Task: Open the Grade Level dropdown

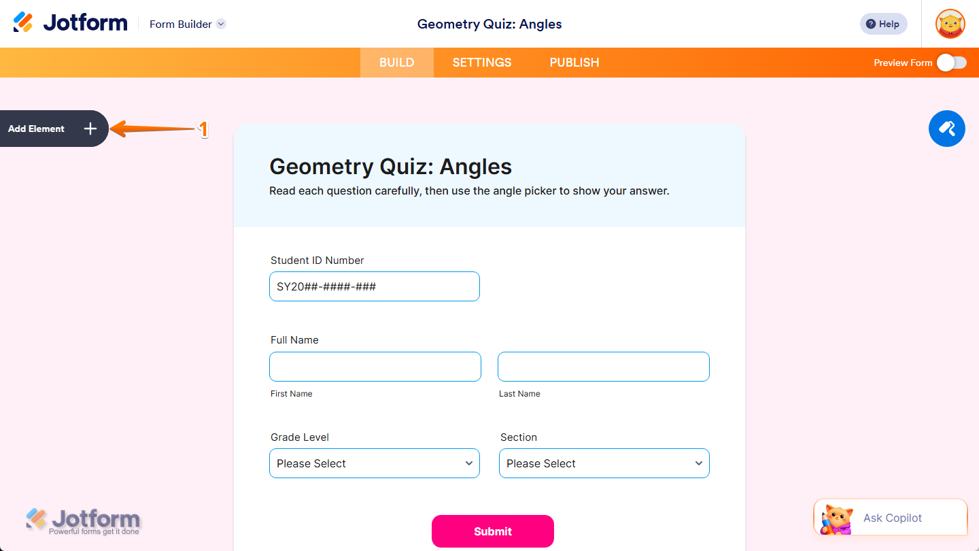Action: [x=374, y=463]
